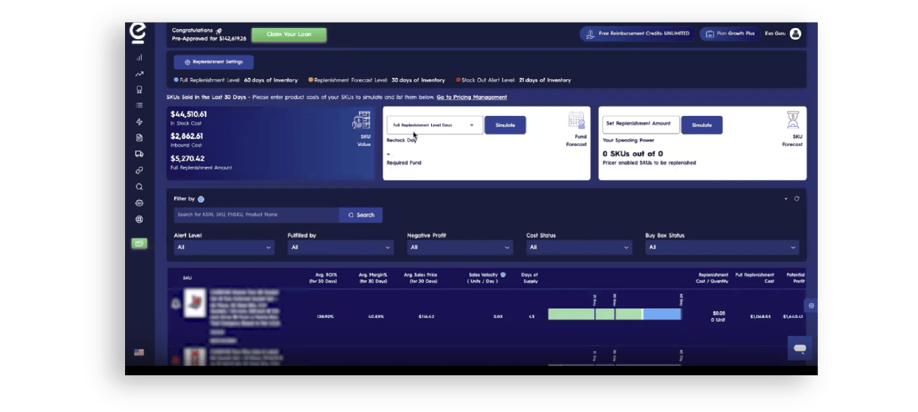
Task: Click the refresh icon in filter panel
Action: tap(797, 199)
